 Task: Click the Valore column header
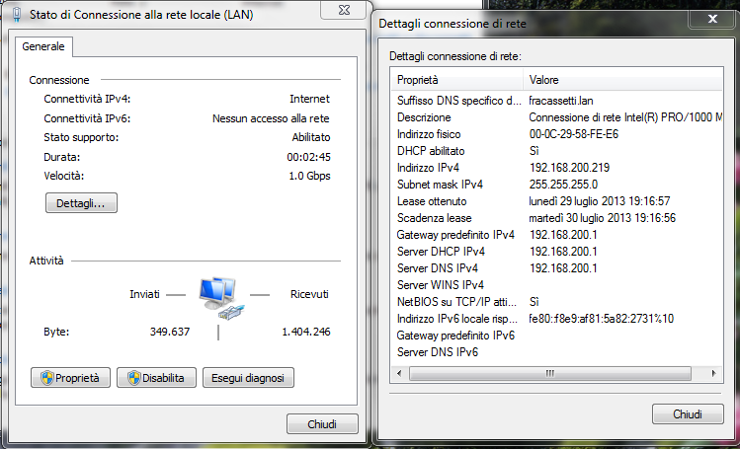click(623, 80)
